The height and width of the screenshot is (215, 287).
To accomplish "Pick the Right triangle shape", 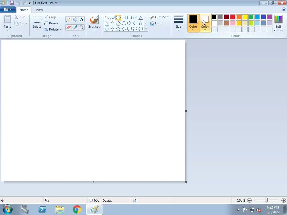I will point(107,23).
